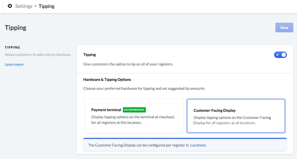
Task: Select the Customer-Facing Display option card
Action: pyautogui.click(x=236, y=116)
